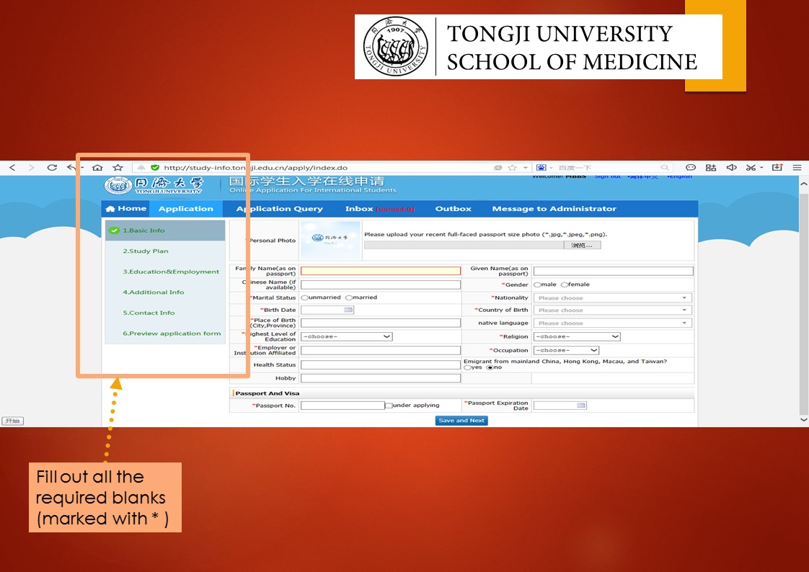Click the photo browse button
809x572 pixels.
click(x=582, y=245)
